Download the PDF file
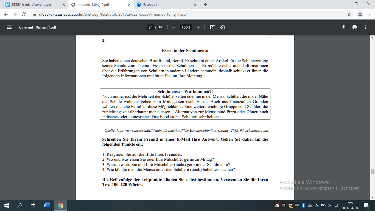375x211 pixels. pyautogui.click(x=343, y=27)
